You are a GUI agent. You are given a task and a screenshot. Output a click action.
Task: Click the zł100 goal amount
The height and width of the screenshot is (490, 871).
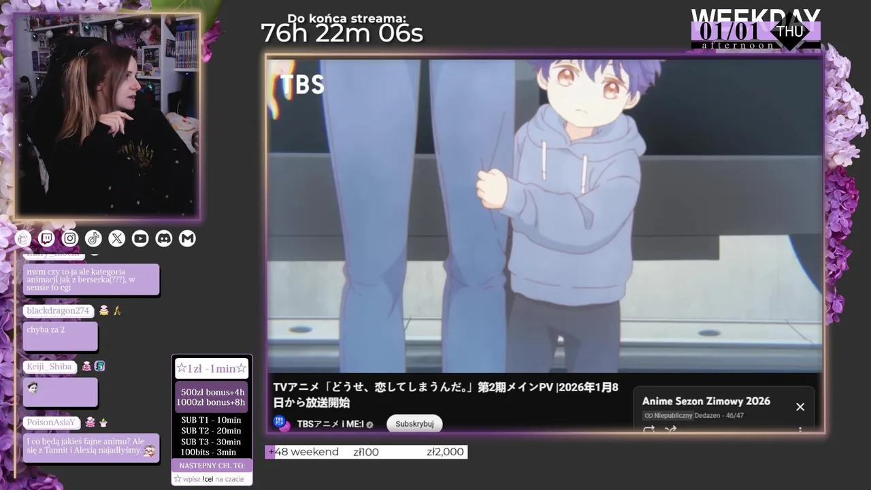point(366,452)
